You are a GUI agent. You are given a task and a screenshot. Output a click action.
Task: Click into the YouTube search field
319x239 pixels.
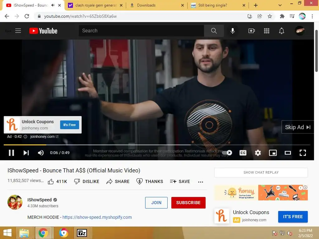coord(141,31)
